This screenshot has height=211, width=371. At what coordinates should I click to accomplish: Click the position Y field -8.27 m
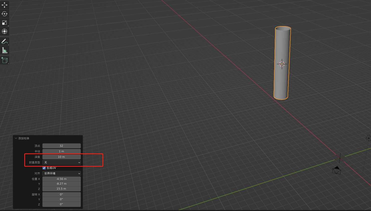(x=62, y=184)
